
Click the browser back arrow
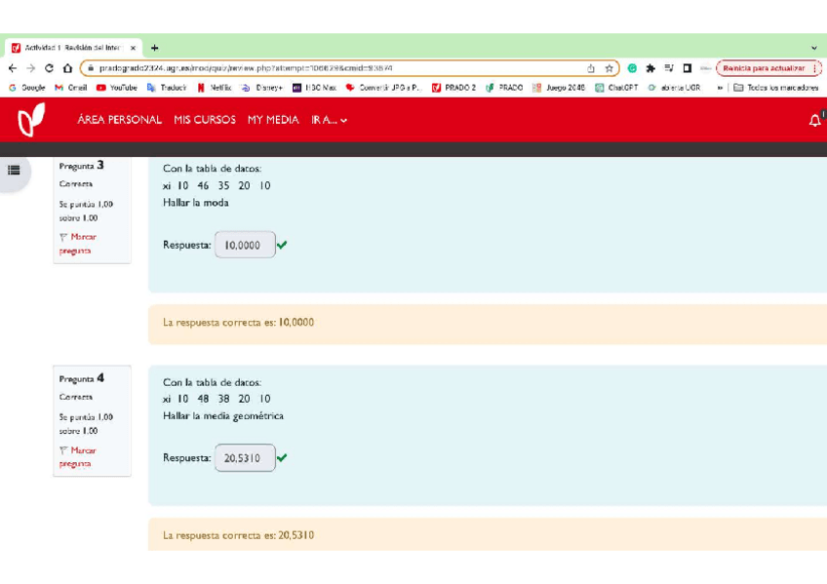coord(13,68)
